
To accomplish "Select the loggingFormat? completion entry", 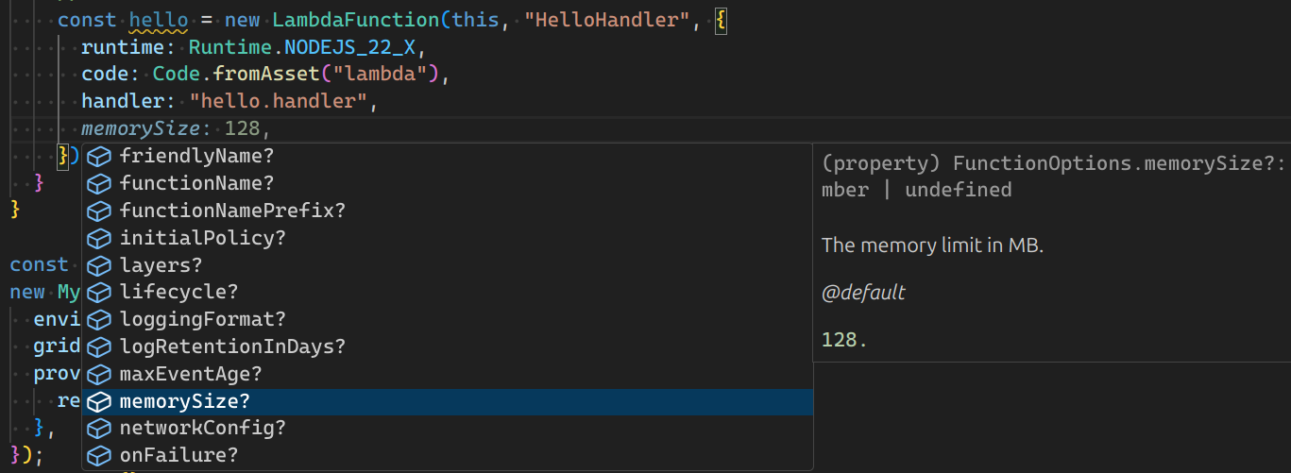I will (x=448, y=319).
